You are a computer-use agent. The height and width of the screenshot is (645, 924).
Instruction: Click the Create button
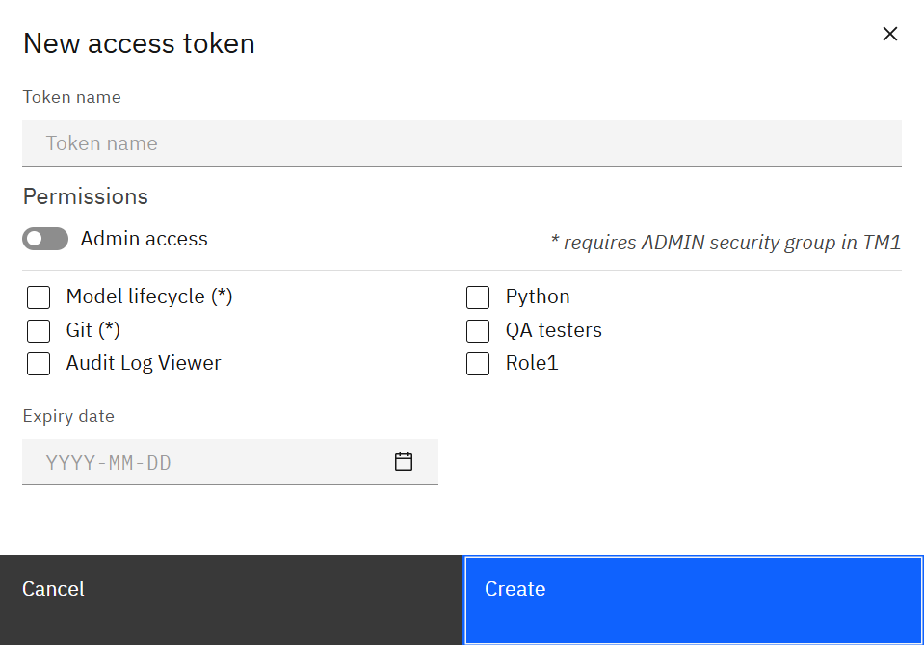point(692,599)
